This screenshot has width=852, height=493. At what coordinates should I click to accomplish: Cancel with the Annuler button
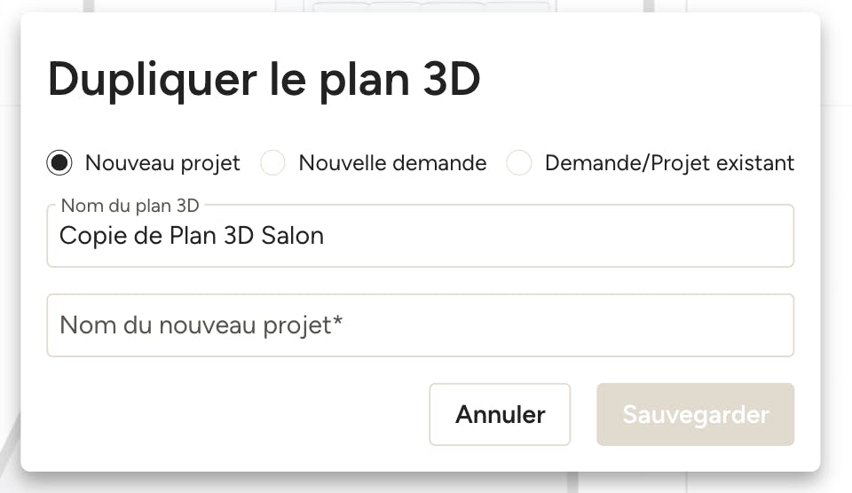coord(500,414)
